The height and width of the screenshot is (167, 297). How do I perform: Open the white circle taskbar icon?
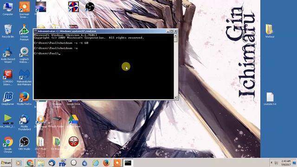click(74, 163)
